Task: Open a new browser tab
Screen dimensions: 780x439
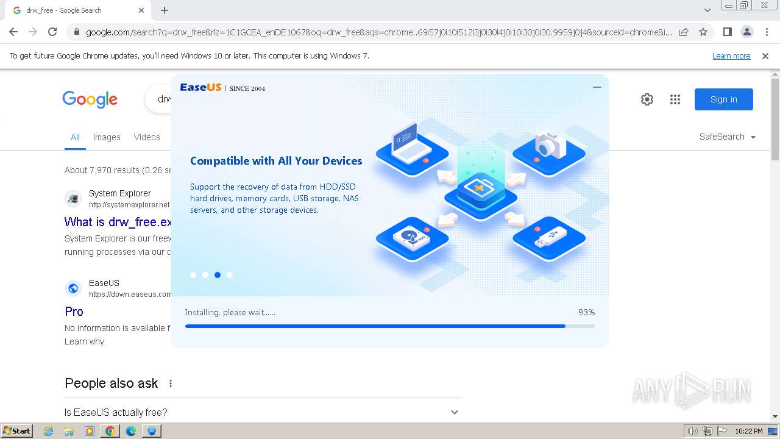Action: 165,10
